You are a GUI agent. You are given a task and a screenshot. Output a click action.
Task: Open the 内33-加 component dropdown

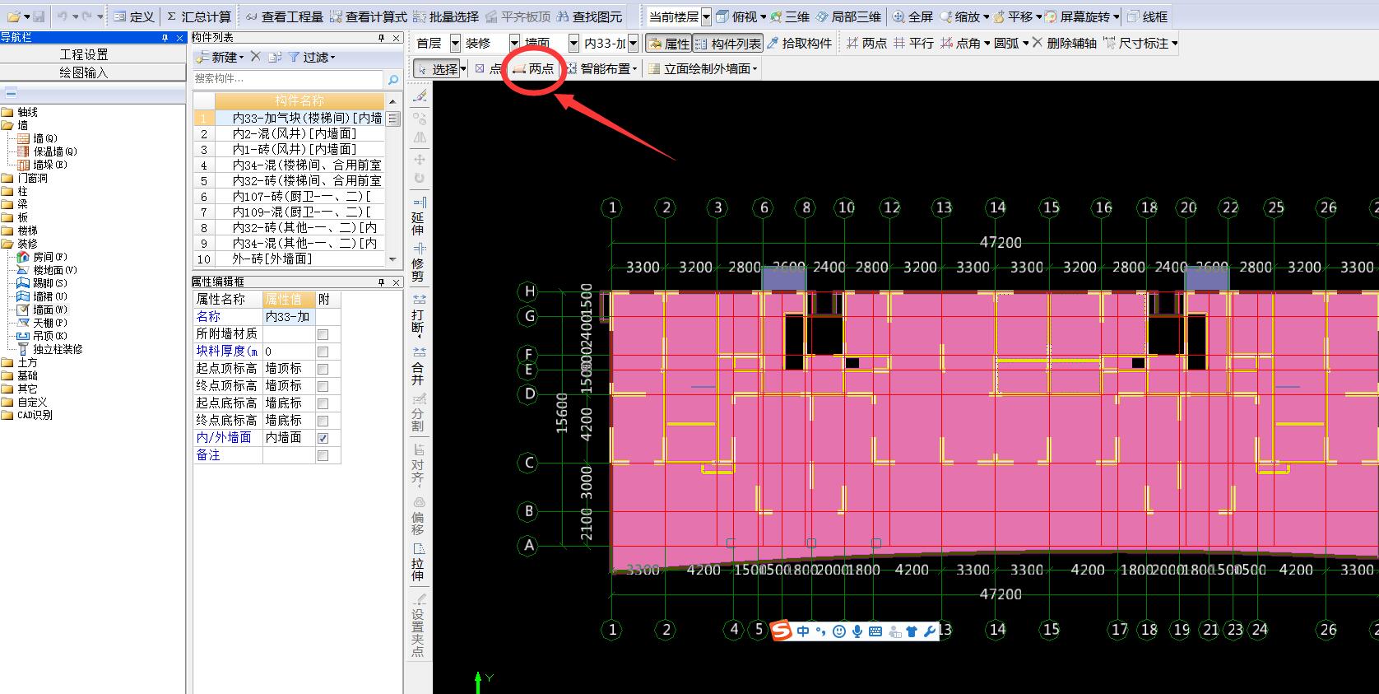pos(633,43)
